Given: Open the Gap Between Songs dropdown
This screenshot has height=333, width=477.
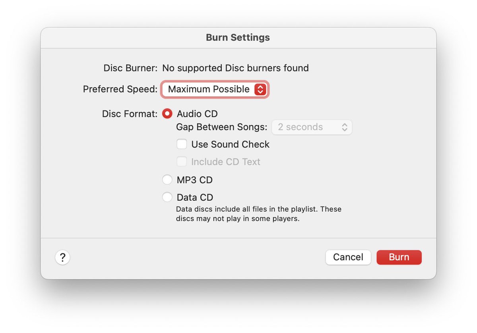Looking at the screenshot, I should tap(312, 127).
